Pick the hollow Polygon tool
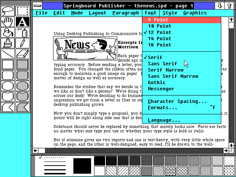Viewport: 236px width, 177px height. click(8, 107)
